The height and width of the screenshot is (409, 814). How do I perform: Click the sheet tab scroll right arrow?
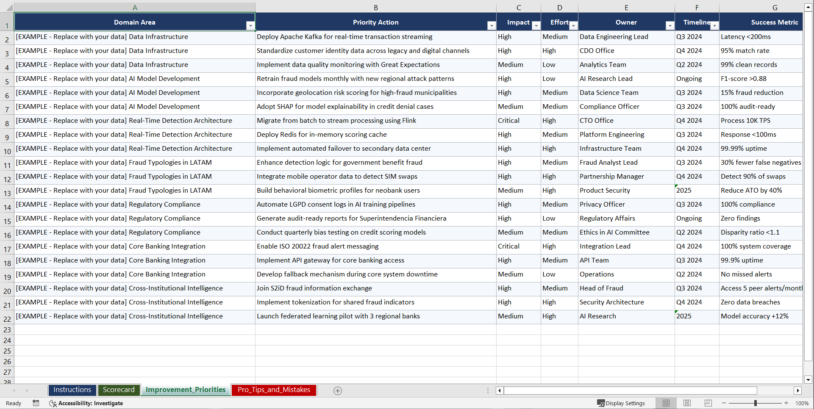pos(27,390)
